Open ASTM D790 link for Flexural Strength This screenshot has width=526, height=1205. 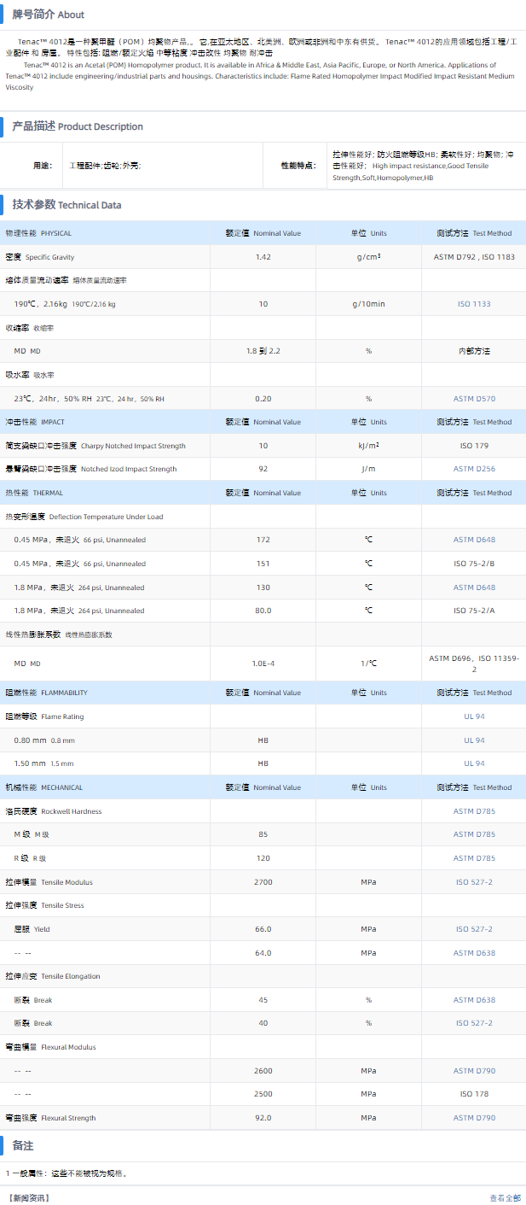pyautogui.click(x=473, y=1118)
